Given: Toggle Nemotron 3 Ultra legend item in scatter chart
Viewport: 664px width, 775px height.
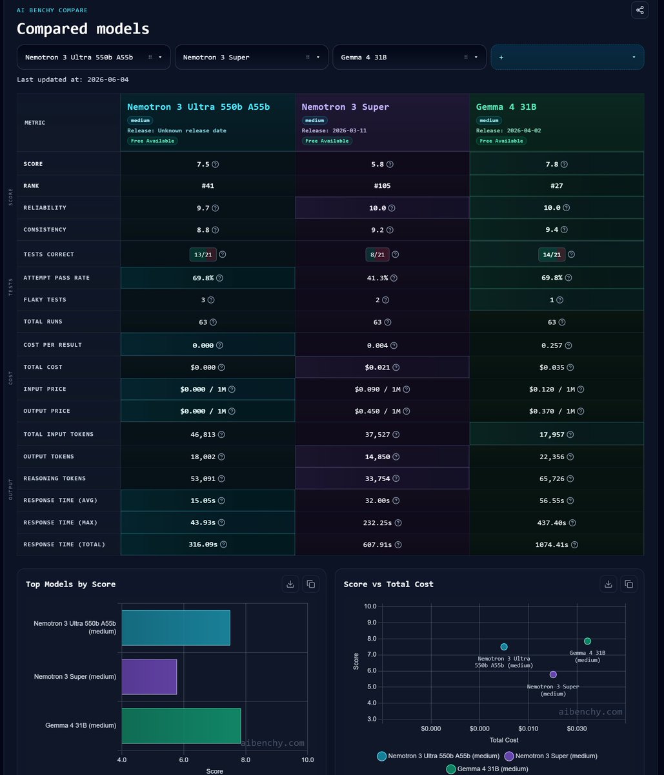Looking at the screenshot, I should click(x=438, y=756).
